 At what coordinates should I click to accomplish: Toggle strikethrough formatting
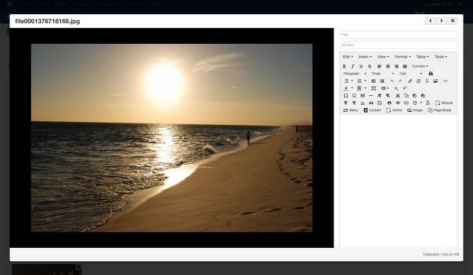click(x=370, y=66)
